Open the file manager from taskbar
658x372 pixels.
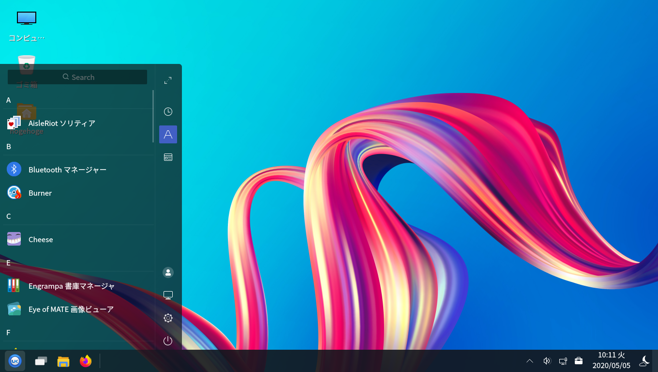pyautogui.click(x=63, y=361)
